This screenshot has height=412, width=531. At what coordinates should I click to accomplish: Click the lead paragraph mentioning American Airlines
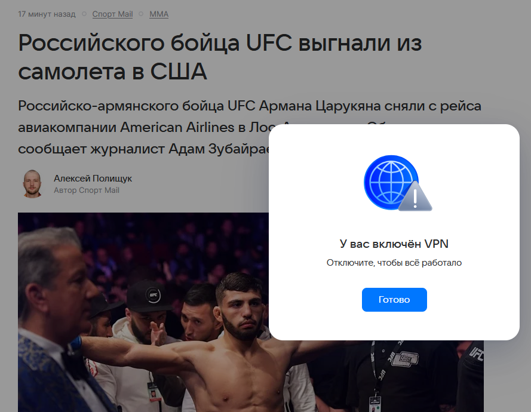250,127
